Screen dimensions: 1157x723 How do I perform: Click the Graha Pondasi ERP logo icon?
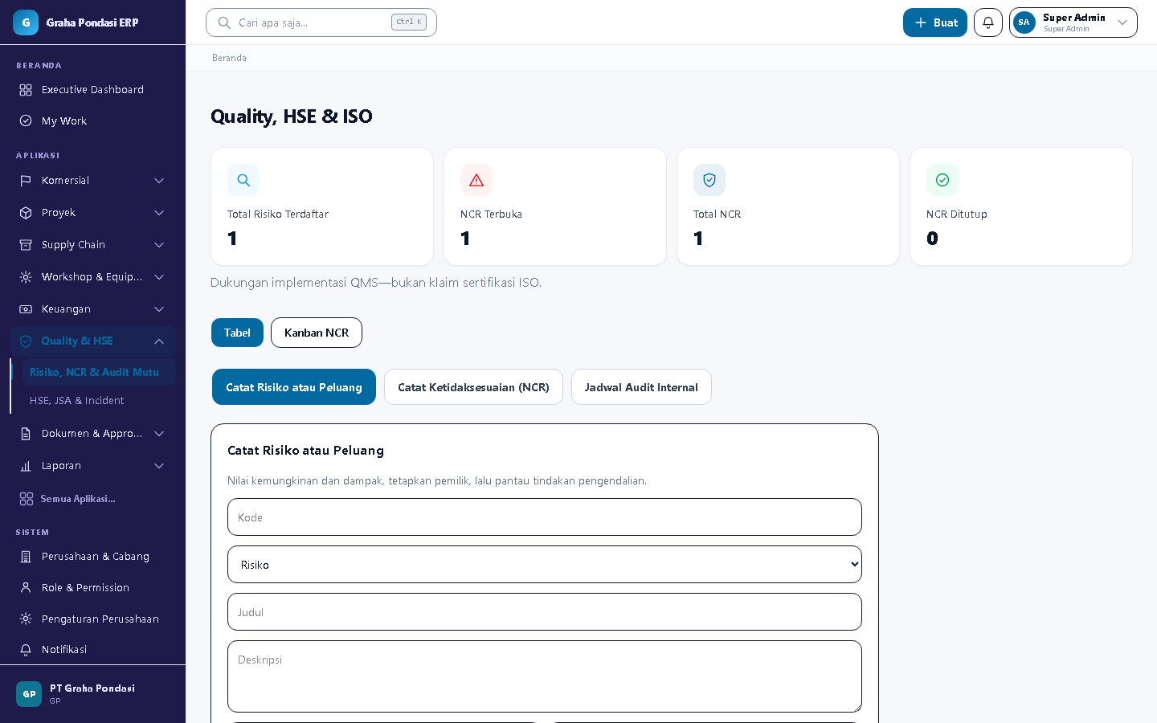(x=26, y=22)
